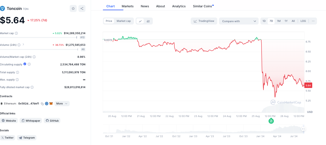Toggle the LOG scale option

pyautogui.click(x=303, y=21)
